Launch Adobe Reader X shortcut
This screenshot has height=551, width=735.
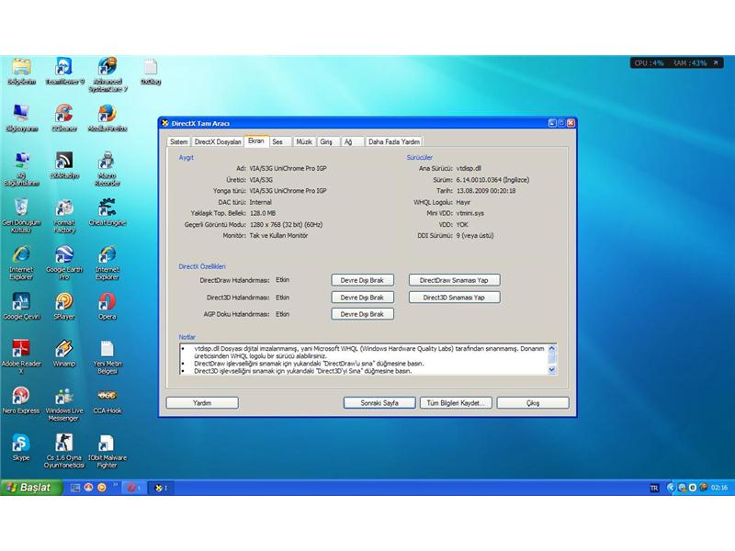click(21, 356)
